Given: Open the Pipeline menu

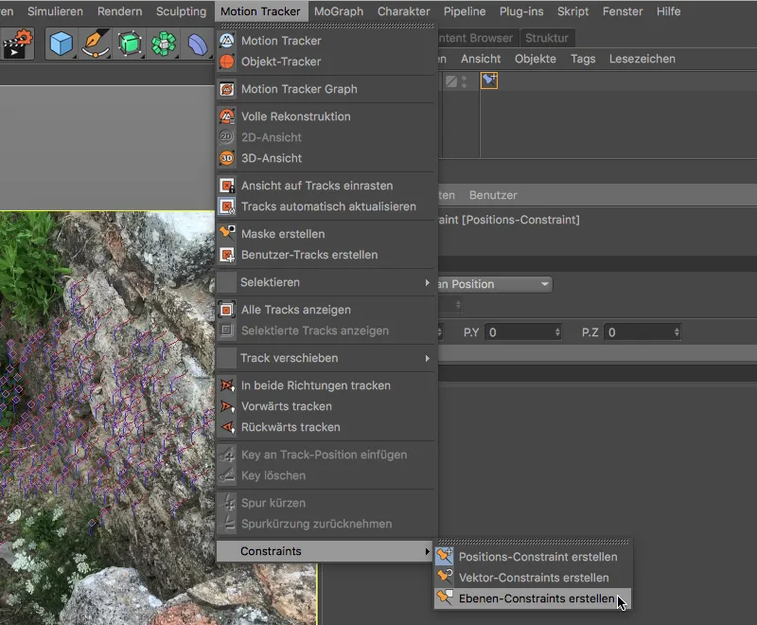Looking at the screenshot, I should coord(465,11).
